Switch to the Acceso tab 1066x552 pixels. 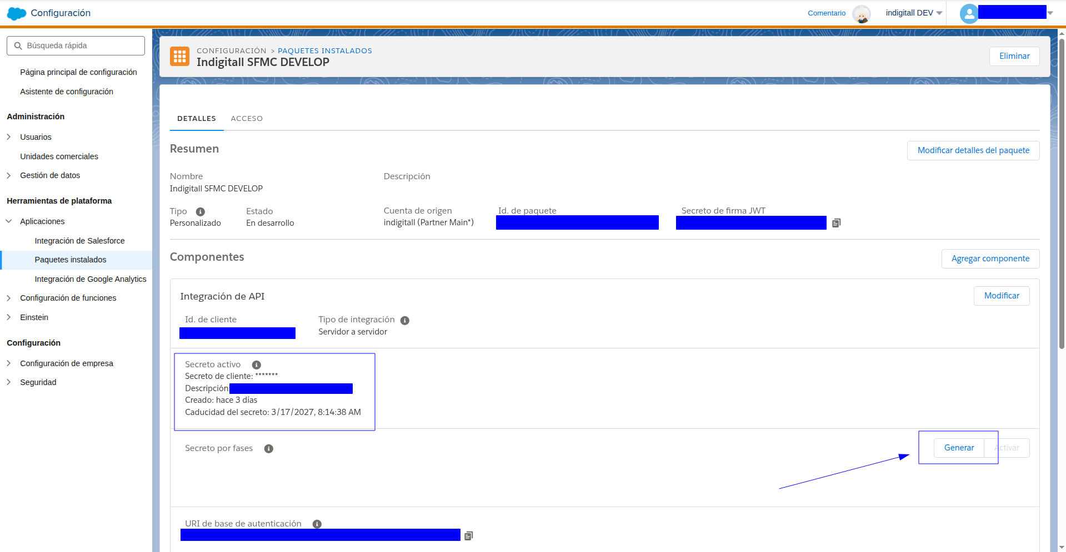[247, 119]
